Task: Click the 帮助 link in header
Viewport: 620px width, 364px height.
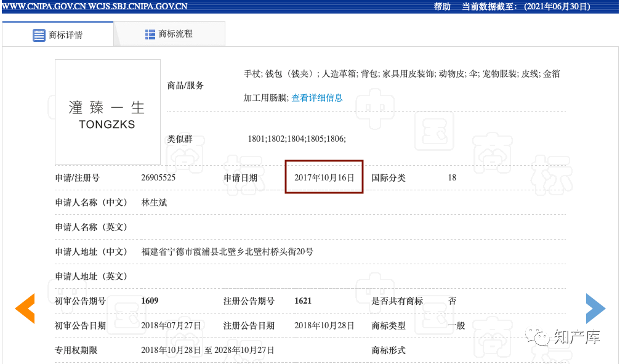Action: pyautogui.click(x=442, y=7)
